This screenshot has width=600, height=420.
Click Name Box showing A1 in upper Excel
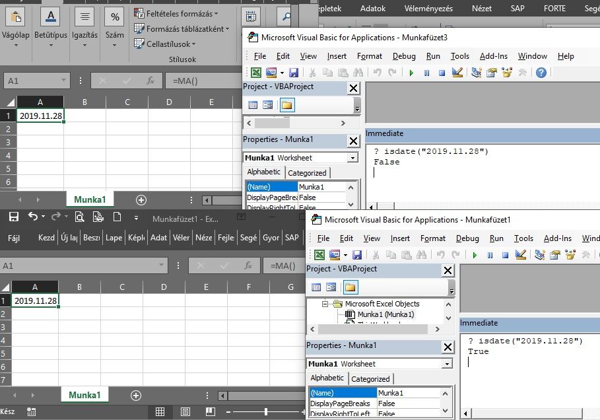37,81
